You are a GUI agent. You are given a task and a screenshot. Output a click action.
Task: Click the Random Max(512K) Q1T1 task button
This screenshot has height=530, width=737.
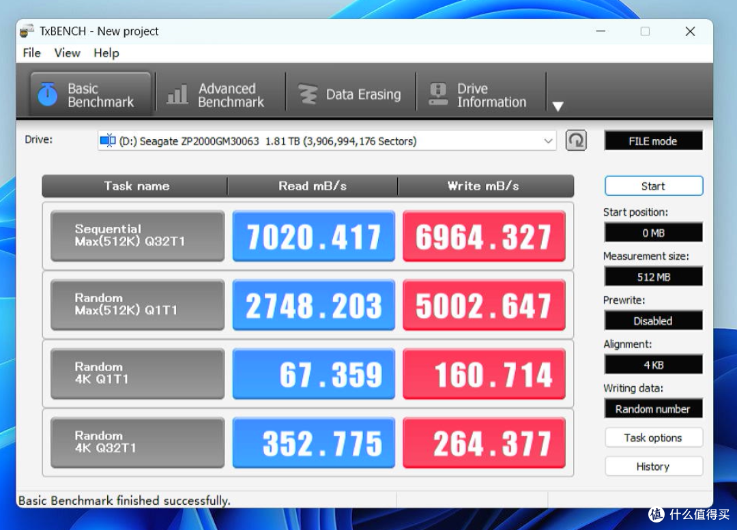[x=137, y=304]
